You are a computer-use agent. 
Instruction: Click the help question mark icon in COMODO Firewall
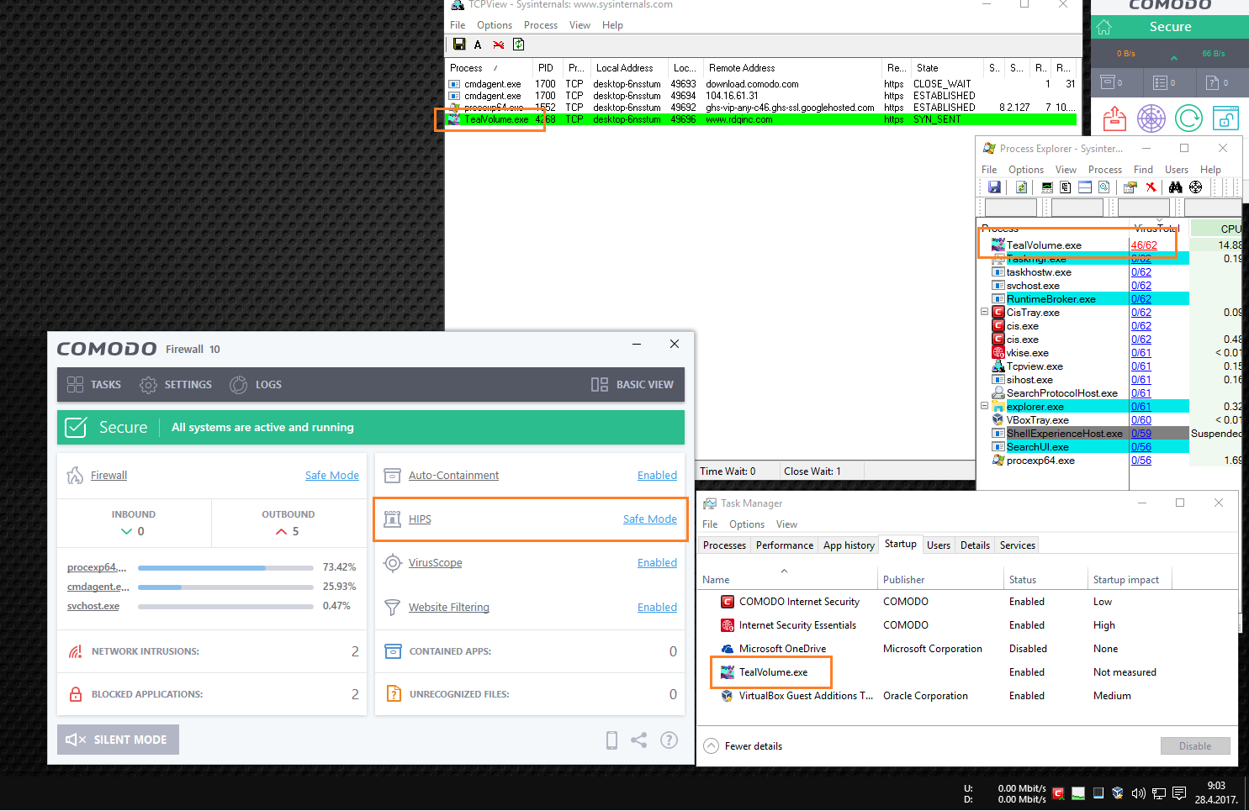(669, 740)
